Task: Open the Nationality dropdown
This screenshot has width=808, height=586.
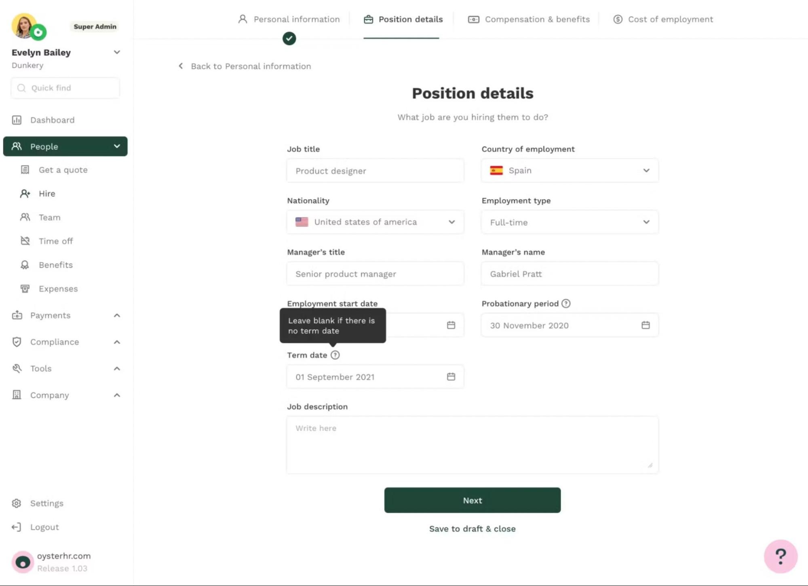Action: coord(375,222)
